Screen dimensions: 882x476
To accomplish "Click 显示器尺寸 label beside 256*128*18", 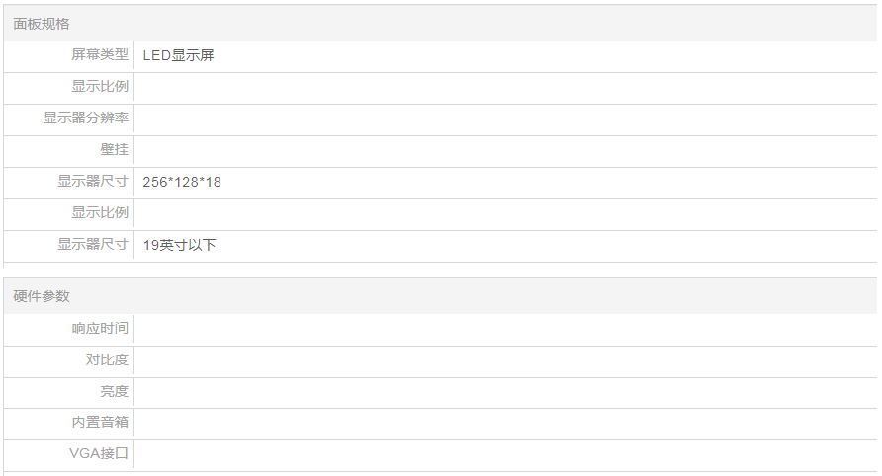I will click(93, 182).
